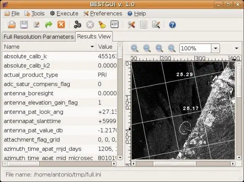This screenshot has height=182, width=244.
Task: Click the zoom in magnifier icon
Action: click(135, 48)
